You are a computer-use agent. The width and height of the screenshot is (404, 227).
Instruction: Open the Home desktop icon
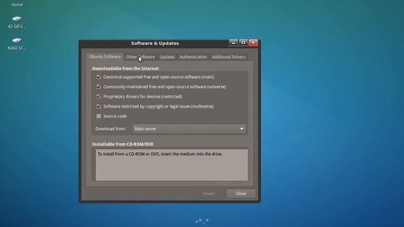[x=17, y=4]
